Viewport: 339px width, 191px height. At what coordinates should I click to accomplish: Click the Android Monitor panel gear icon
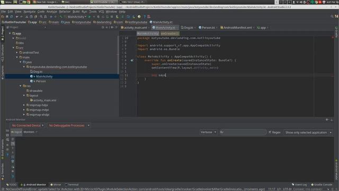pyautogui.click(x=327, y=119)
